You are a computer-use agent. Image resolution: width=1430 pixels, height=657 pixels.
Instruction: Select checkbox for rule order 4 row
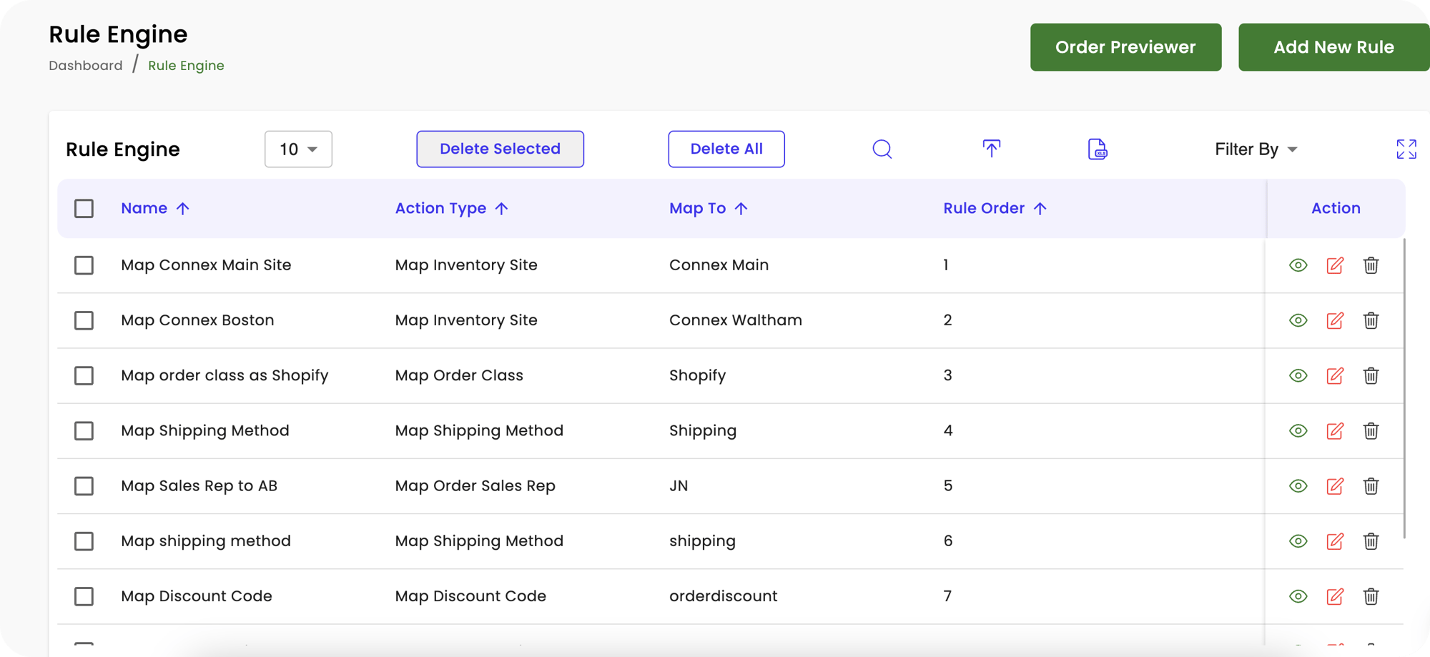click(x=84, y=430)
